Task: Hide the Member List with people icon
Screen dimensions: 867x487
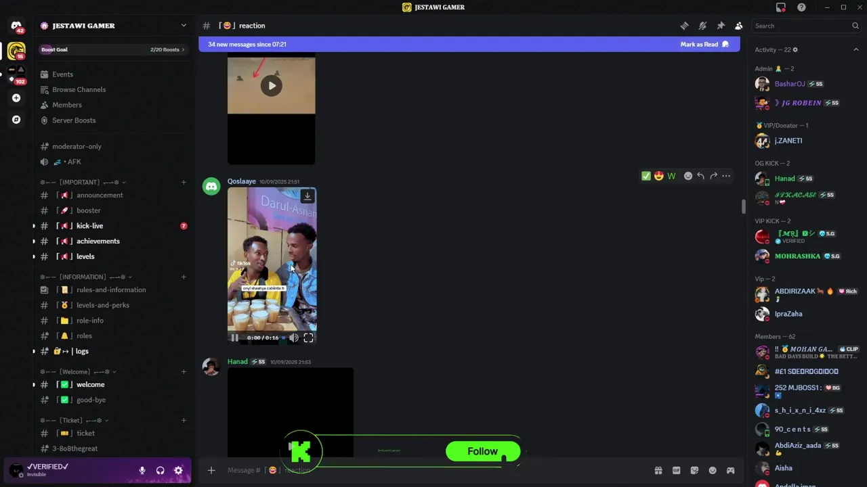Action: pyautogui.click(x=738, y=26)
